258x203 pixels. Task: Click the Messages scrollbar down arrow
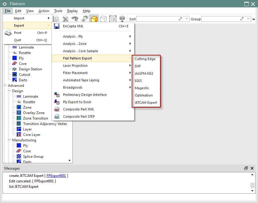pos(253,191)
